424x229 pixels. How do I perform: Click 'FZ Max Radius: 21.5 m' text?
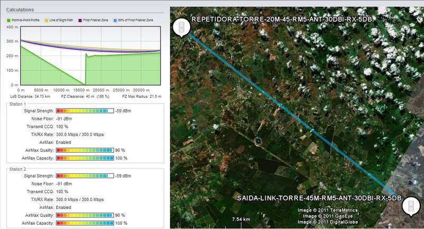click(142, 96)
